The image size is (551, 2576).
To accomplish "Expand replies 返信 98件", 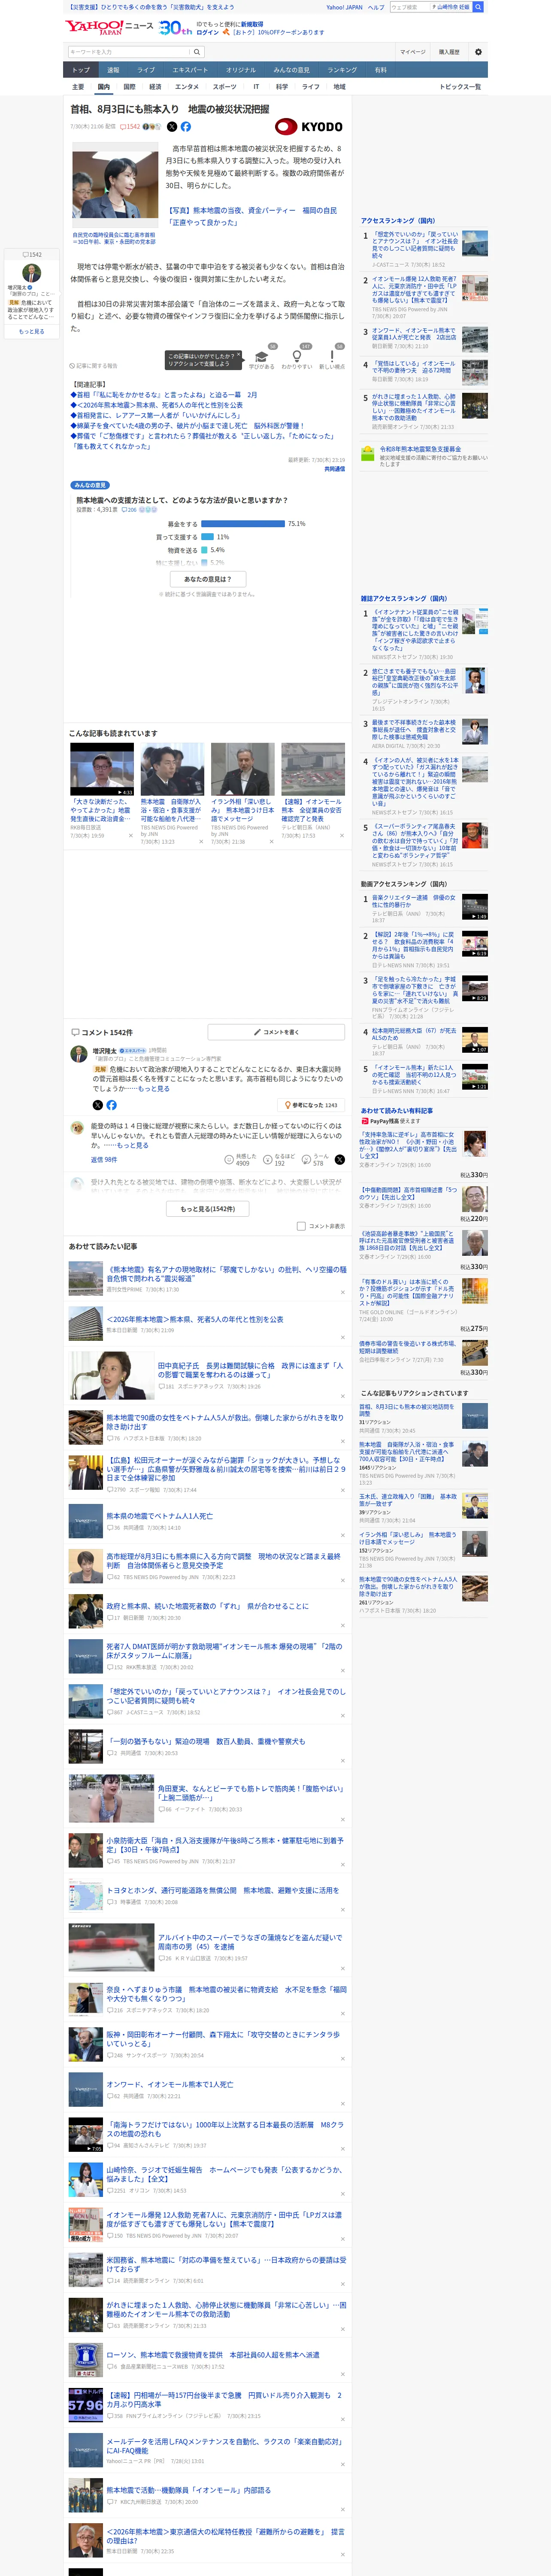I will 104,1160.
